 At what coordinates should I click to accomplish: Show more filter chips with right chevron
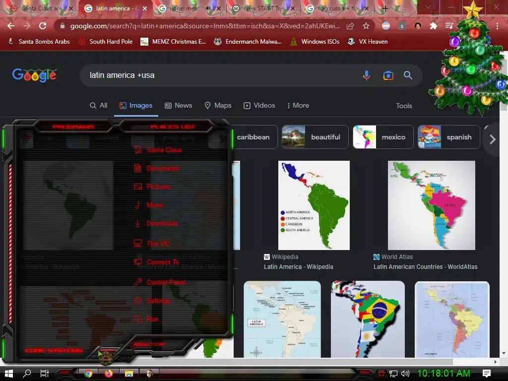[493, 139]
